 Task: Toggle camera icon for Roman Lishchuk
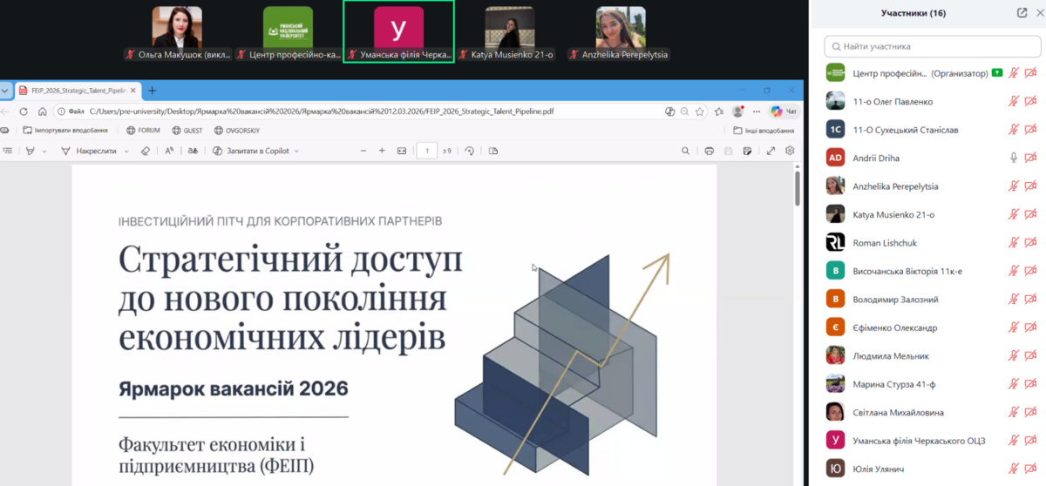coord(1030,243)
